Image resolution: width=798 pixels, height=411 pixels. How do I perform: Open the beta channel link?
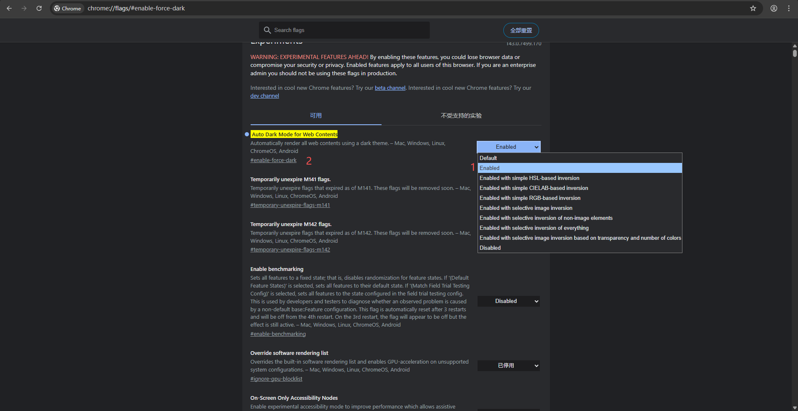point(390,88)
